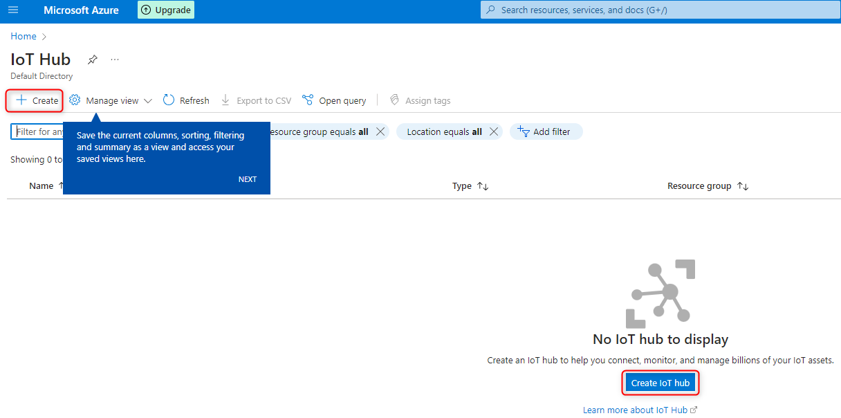Go to the Home breadcrumb

[24, 36]
